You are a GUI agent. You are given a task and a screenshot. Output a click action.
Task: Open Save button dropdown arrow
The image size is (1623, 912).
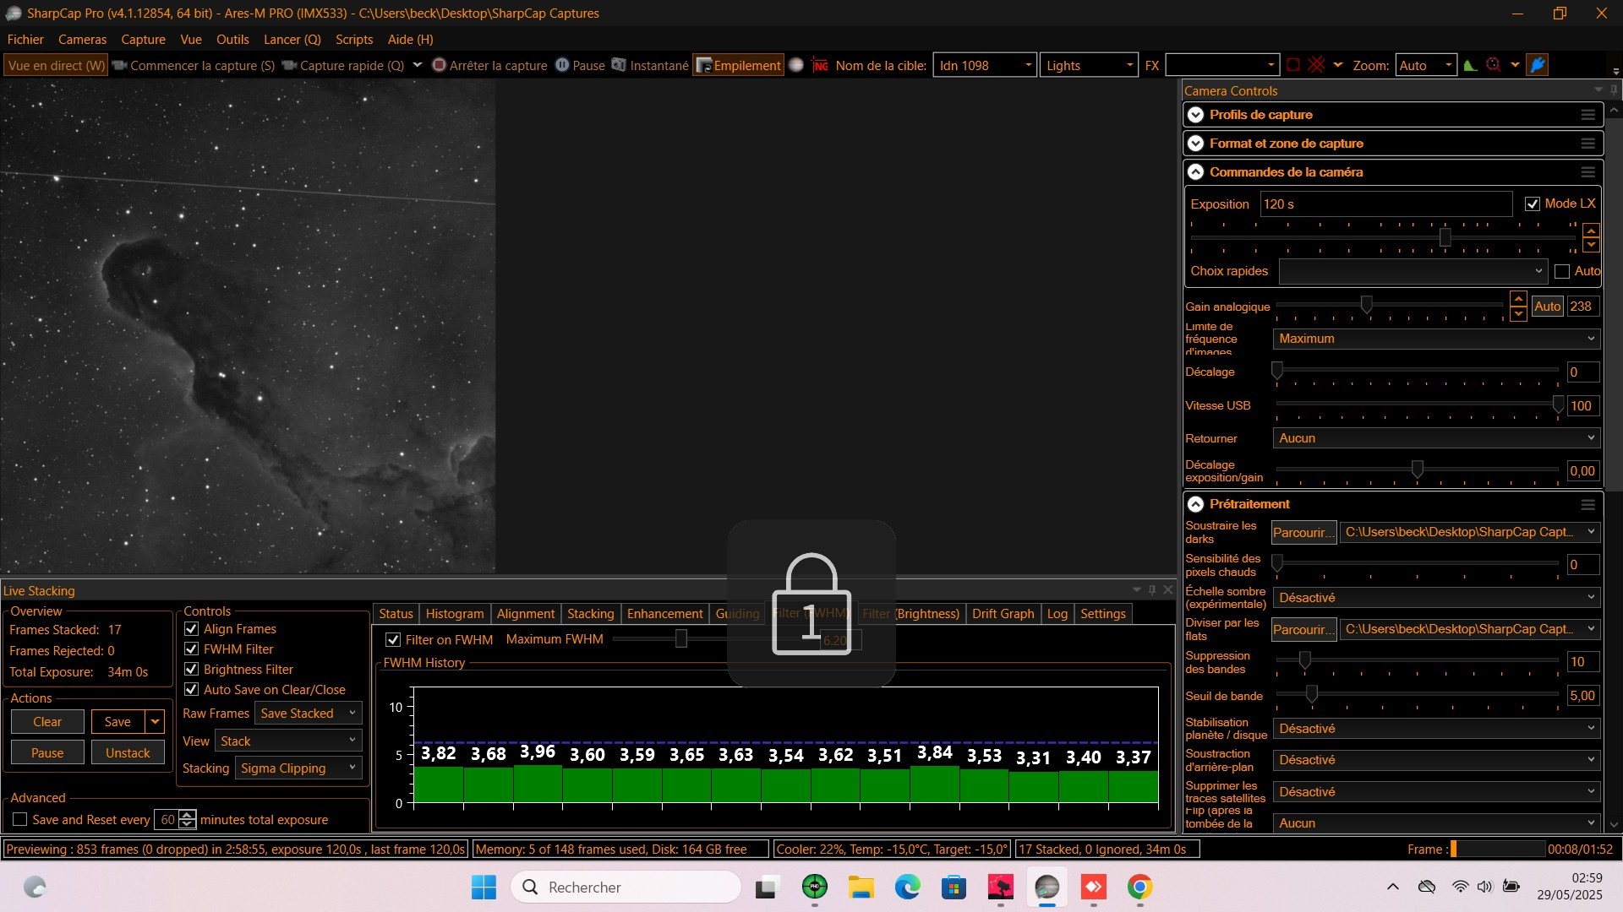pos(155,721)
